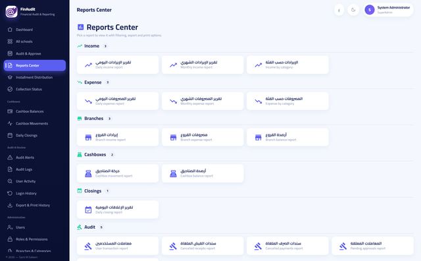Click the Export & Print History download icon
This screenshot has width=421, height=261.
coord(10,205)
